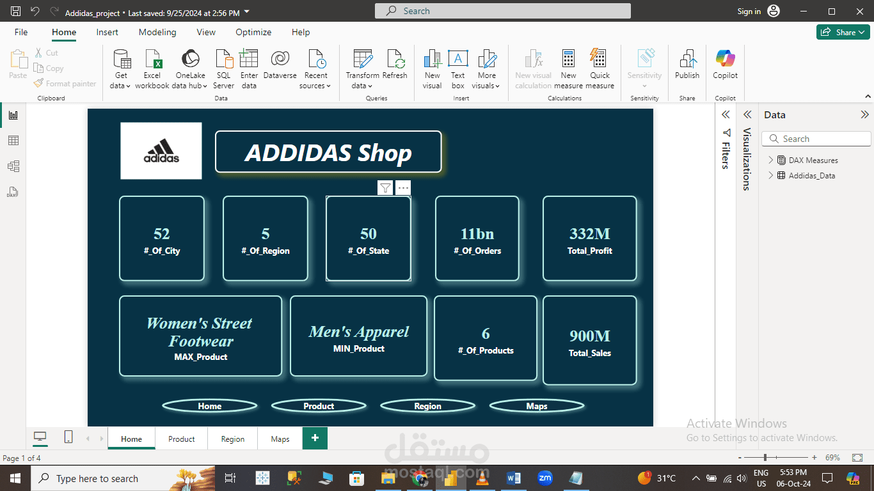Switch to Table view in left sidebar
This screenshot has width=874, height=491.
(13, 141)
